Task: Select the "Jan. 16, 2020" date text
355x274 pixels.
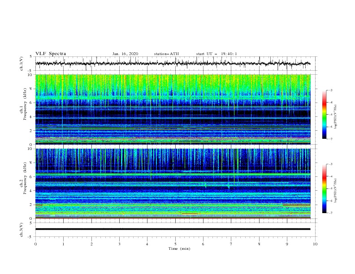Action: (x=125, y=54)
